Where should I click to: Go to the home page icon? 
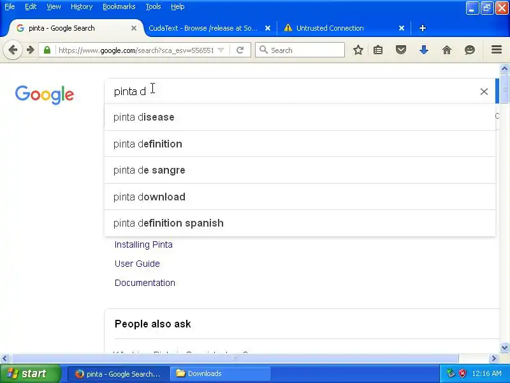click(447, 50)
